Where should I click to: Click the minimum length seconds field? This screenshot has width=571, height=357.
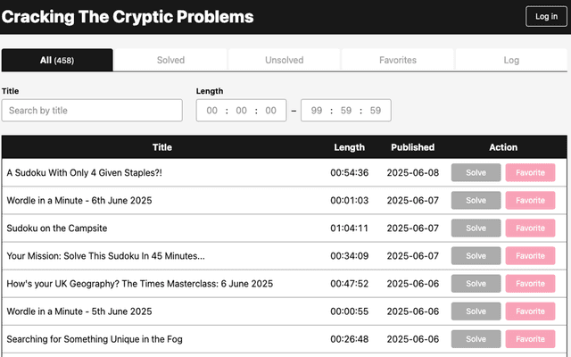click(x=270, y=111)
